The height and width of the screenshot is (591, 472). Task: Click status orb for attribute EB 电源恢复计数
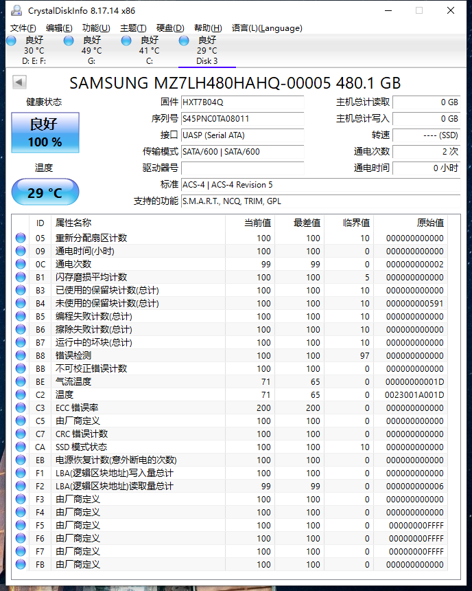pos(21,460)
